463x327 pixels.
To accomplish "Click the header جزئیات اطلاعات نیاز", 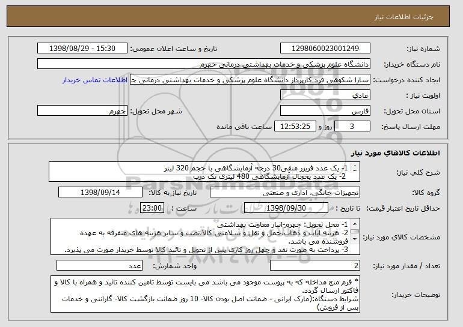I will point(403,17).
